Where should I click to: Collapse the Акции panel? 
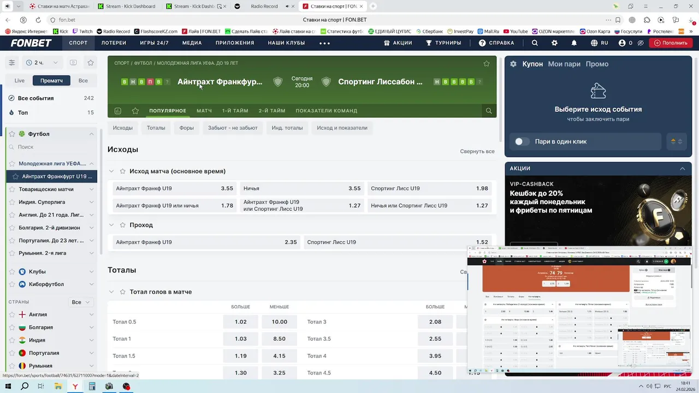[683, 169]
